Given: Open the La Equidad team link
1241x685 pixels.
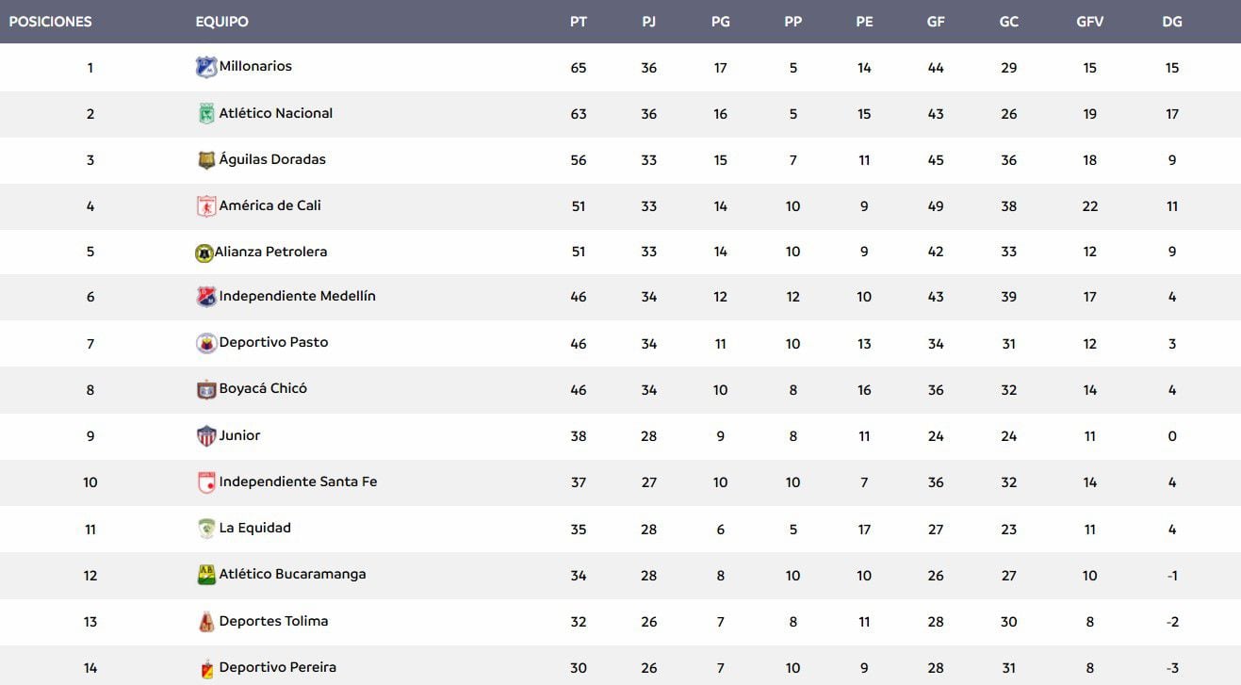Looking at the screenshot, I should click(254, 528).
